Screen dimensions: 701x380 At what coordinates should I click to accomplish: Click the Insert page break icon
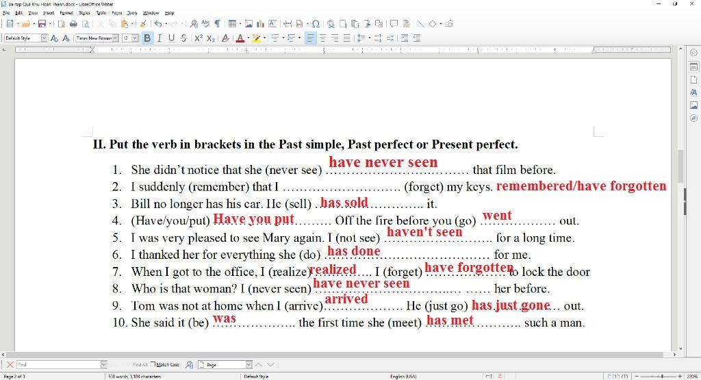click(x=288, y=24)
